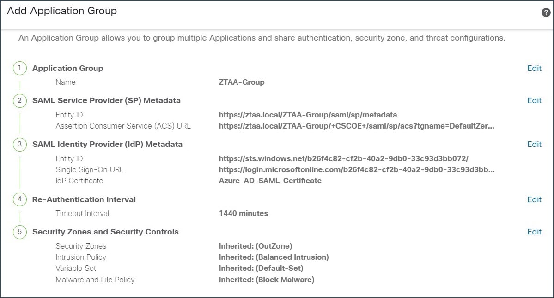The width and height of the screenshot is (554, 298).
Task: Click the SP Entity ID metadata URL
Action: tap(308, 115)
